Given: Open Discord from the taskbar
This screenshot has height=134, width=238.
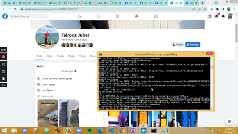Looking at the screenshot, I should click(25, 131).
